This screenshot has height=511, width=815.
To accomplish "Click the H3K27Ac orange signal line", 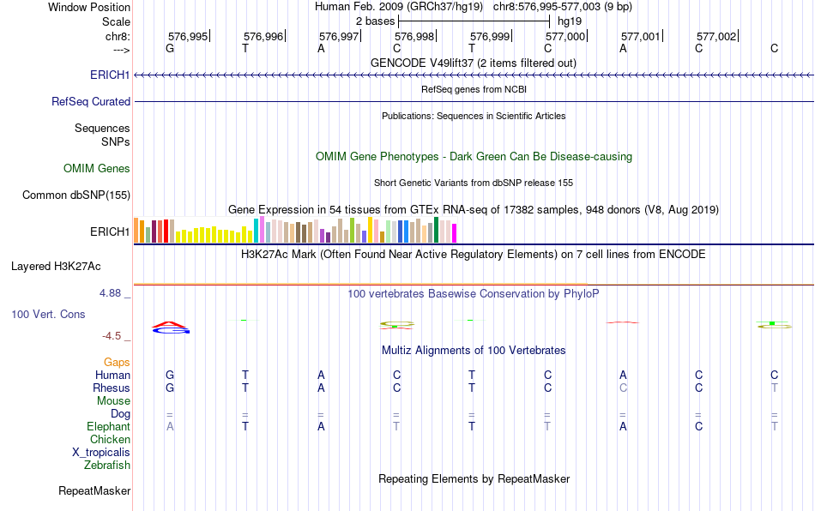I will (x=360, y=284).
